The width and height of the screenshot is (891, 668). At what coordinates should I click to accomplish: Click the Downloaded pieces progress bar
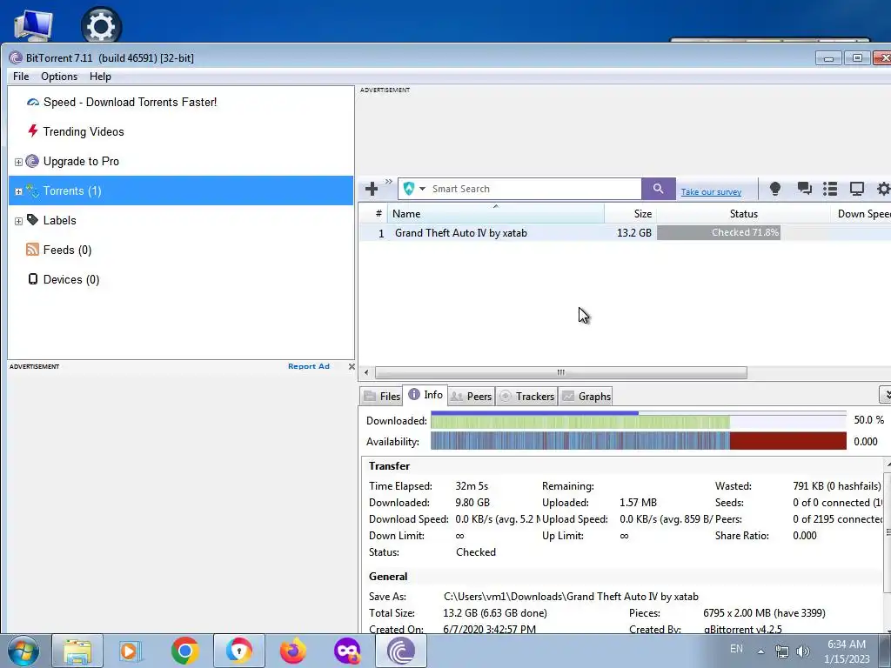tap(638, 421)
